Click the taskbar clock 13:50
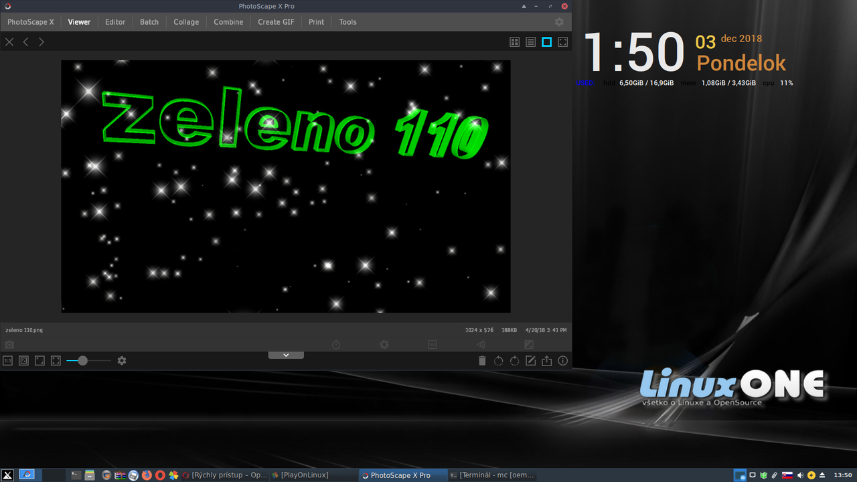 (842, 475)
